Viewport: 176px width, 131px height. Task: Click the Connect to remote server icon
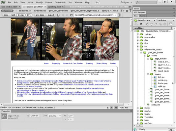[x=136, y=24]
